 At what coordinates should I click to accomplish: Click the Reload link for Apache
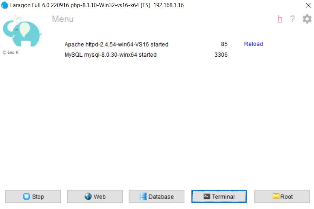tap(253, 44)
